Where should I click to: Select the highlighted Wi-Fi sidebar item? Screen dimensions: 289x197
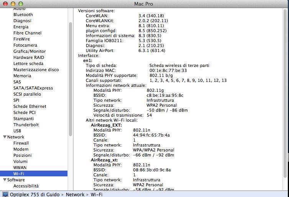coord(19,174)
